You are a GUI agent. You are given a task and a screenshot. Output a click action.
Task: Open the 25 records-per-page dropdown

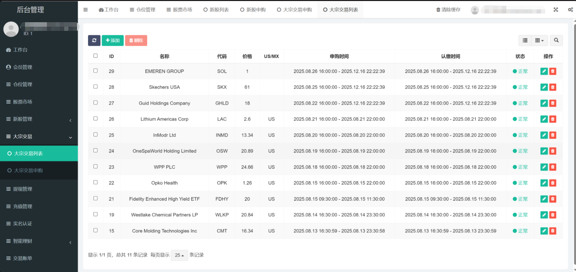[179, 255]
